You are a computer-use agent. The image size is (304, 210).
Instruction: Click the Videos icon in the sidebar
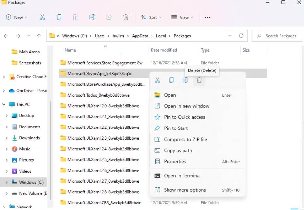(x=15, y=171)
